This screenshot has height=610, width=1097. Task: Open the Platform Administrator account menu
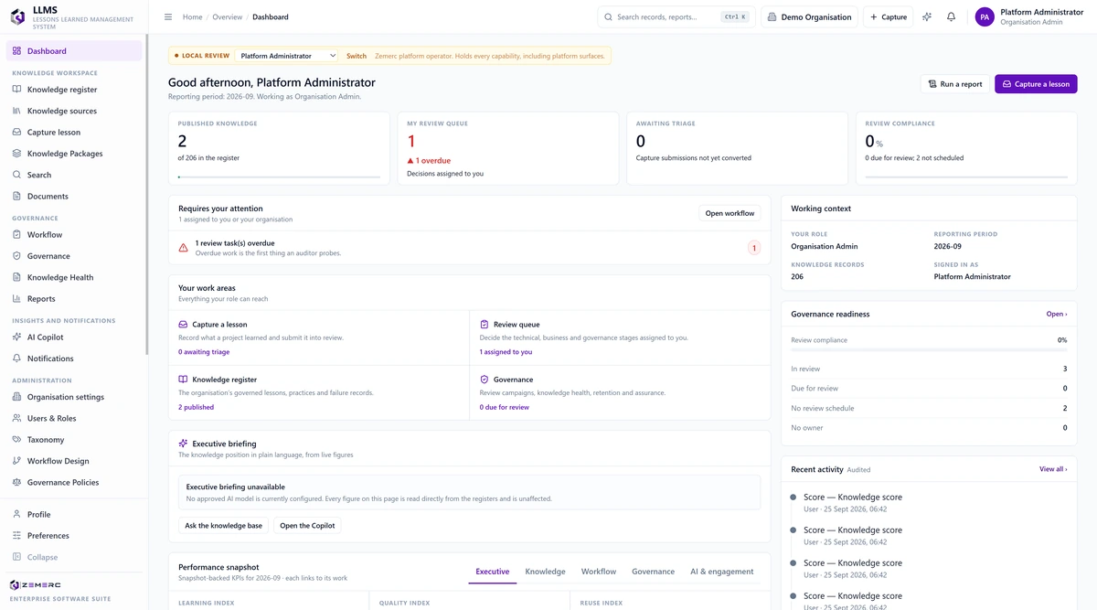pyautogui.click(x=1028, y=16)
